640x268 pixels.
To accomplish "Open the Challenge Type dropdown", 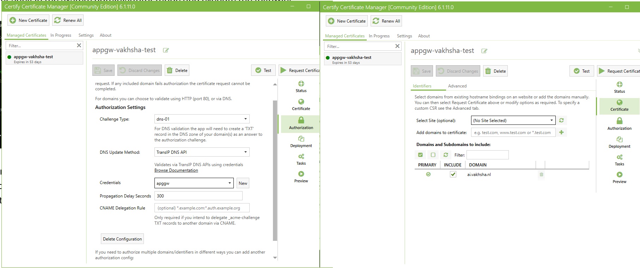I will point(202,119).
